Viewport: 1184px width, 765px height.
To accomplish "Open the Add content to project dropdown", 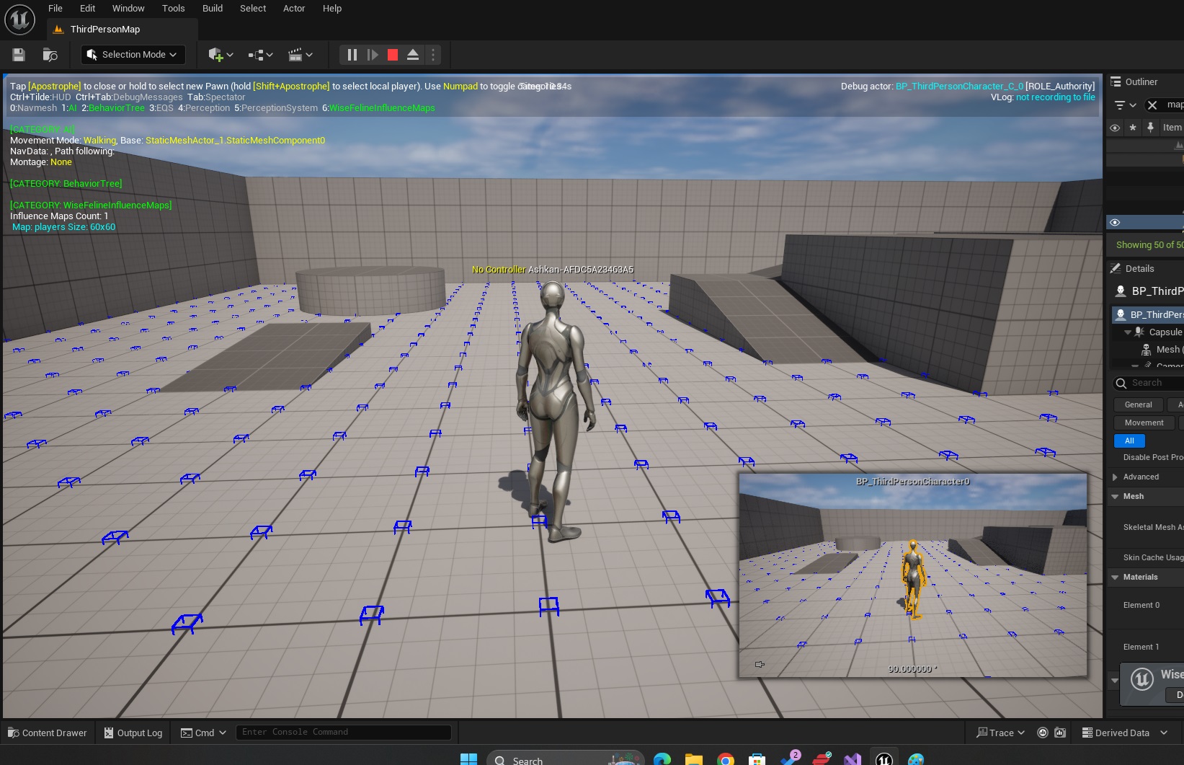I will click(x=220, y=55).
